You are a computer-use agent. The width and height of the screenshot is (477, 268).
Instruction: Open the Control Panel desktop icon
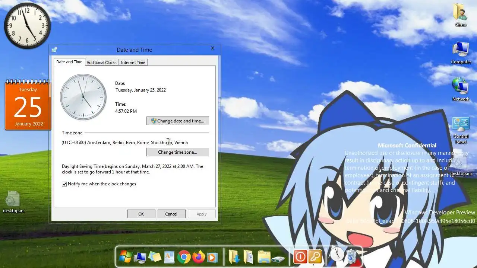pos(461,130)
